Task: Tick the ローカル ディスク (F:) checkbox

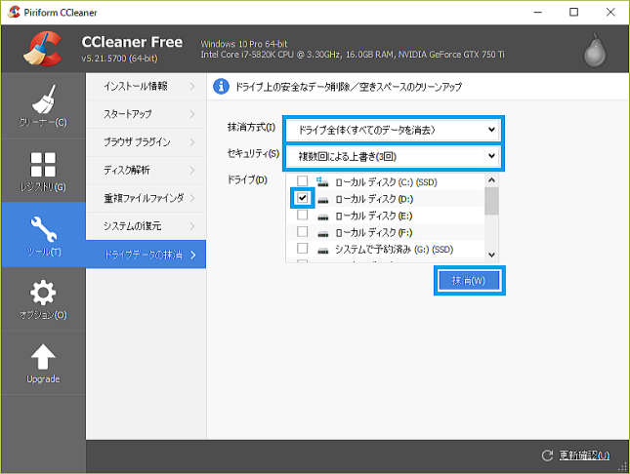Action: tap(303, 231)
